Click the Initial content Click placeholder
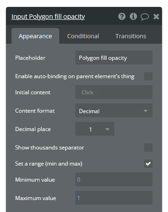 click(87, 92)
